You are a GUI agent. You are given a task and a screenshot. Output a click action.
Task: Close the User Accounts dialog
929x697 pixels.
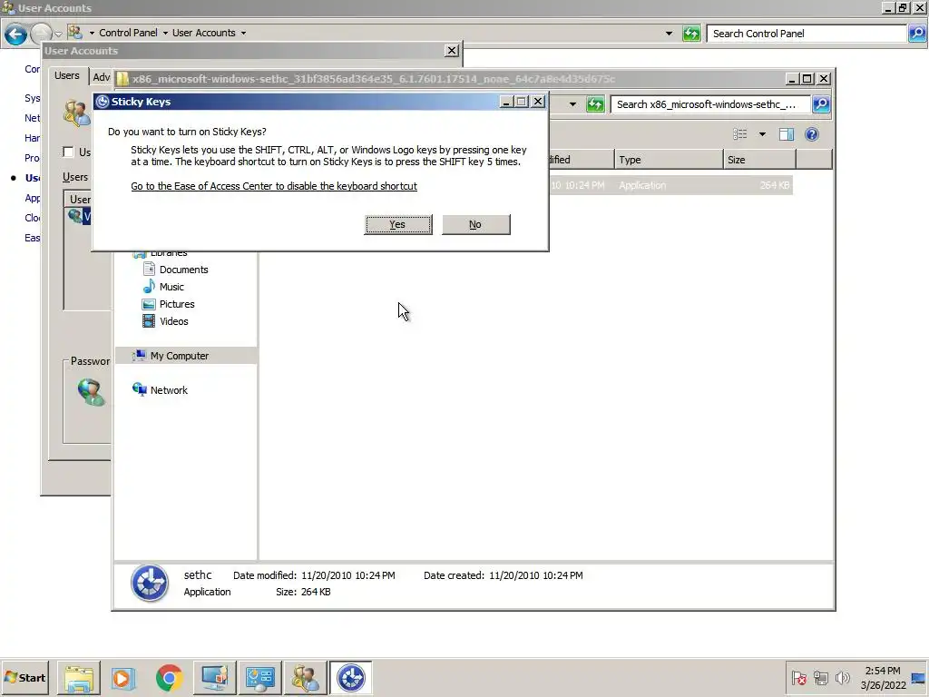[452, 51]
